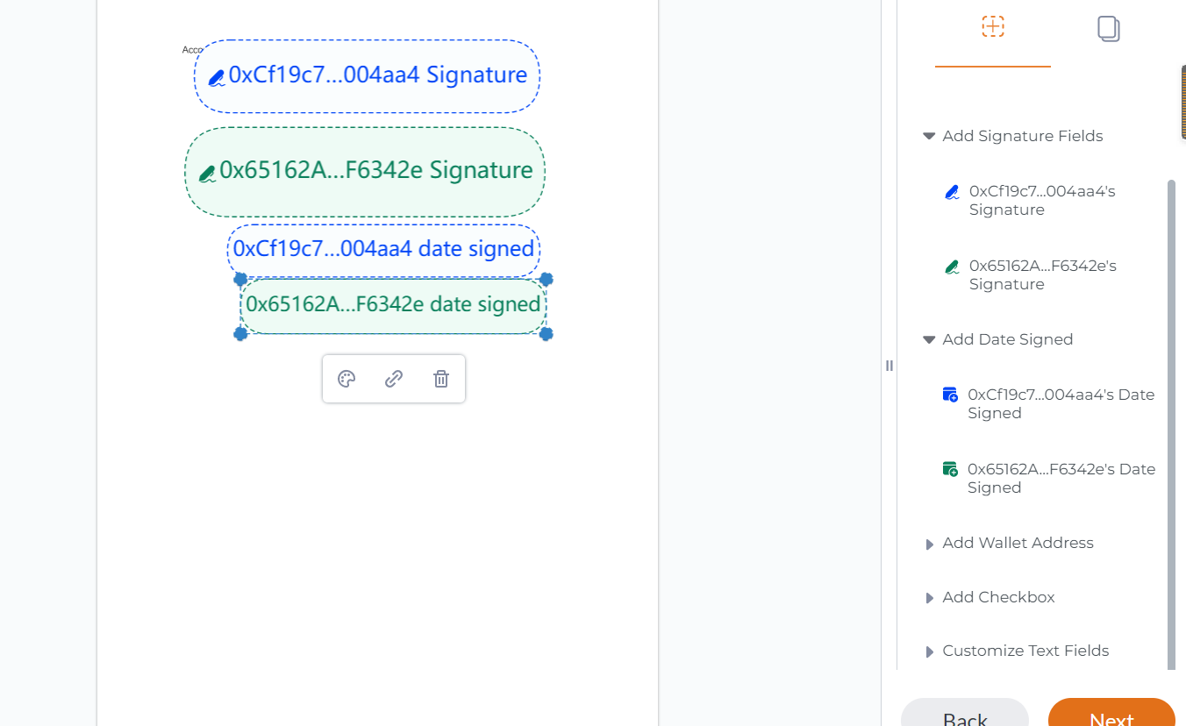Click blue pen icon for 0xCf19c7 signature

(952, 193)
